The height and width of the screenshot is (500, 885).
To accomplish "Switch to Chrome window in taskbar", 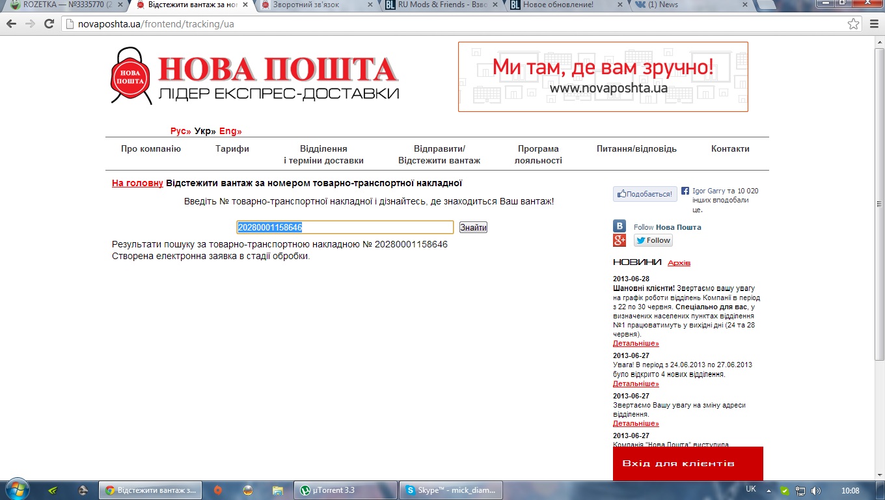I will [x=150, y=490].
